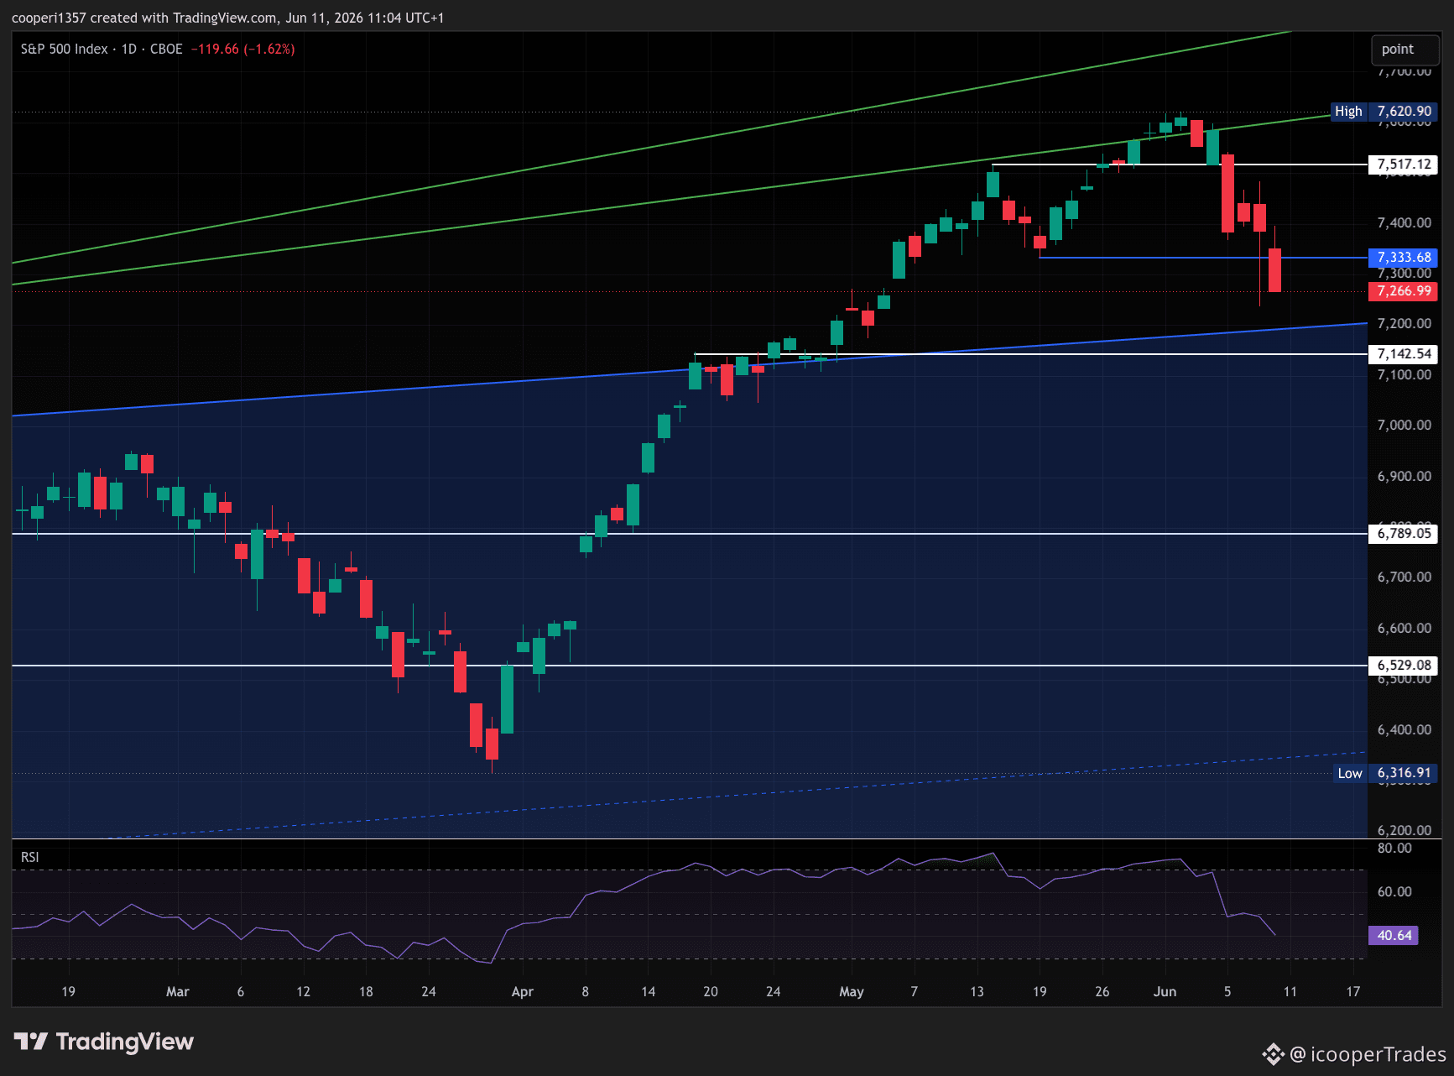This screenshot has width=1454, height=1076.
Task: Click the RSI indicator legend label
Action: click(x=30, y=857)
